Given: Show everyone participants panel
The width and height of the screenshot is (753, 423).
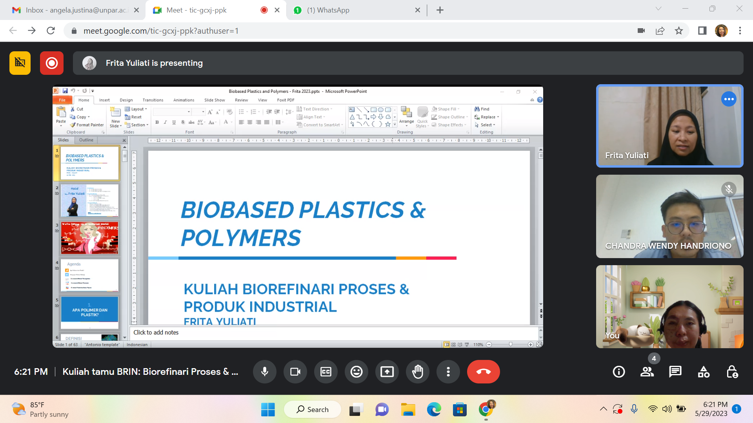Looking at the screenshot, I should [647, 372].
